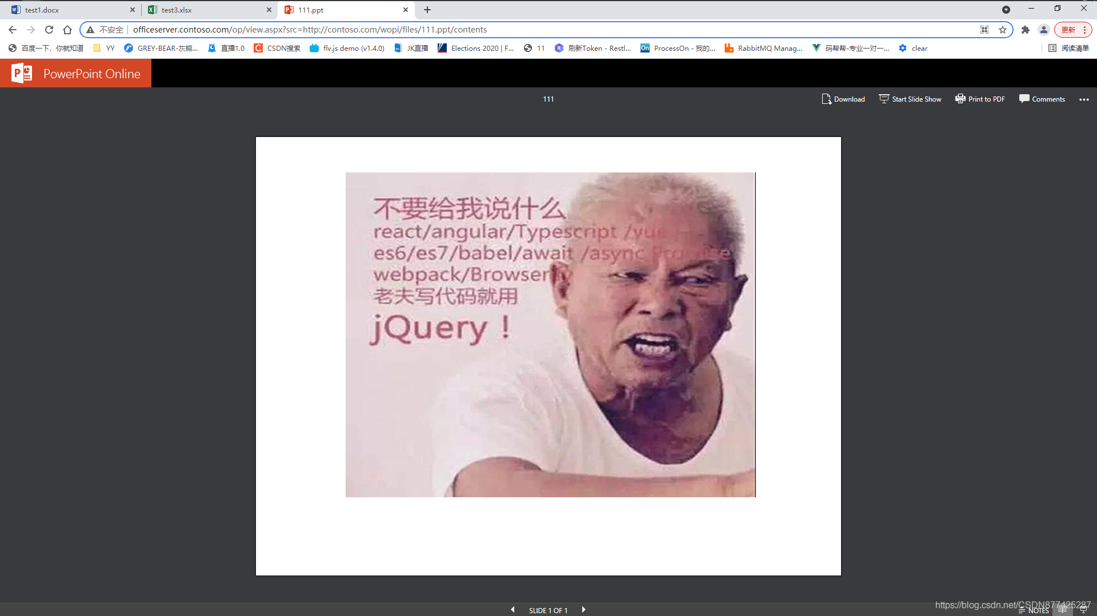Open the browser home page
Image resolution: width=1097 pixels, height=616 pixels.
click(67, 30)
